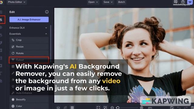Choose the Auto Enhance tool
This screenshot has width=194, height=109.
29,93
